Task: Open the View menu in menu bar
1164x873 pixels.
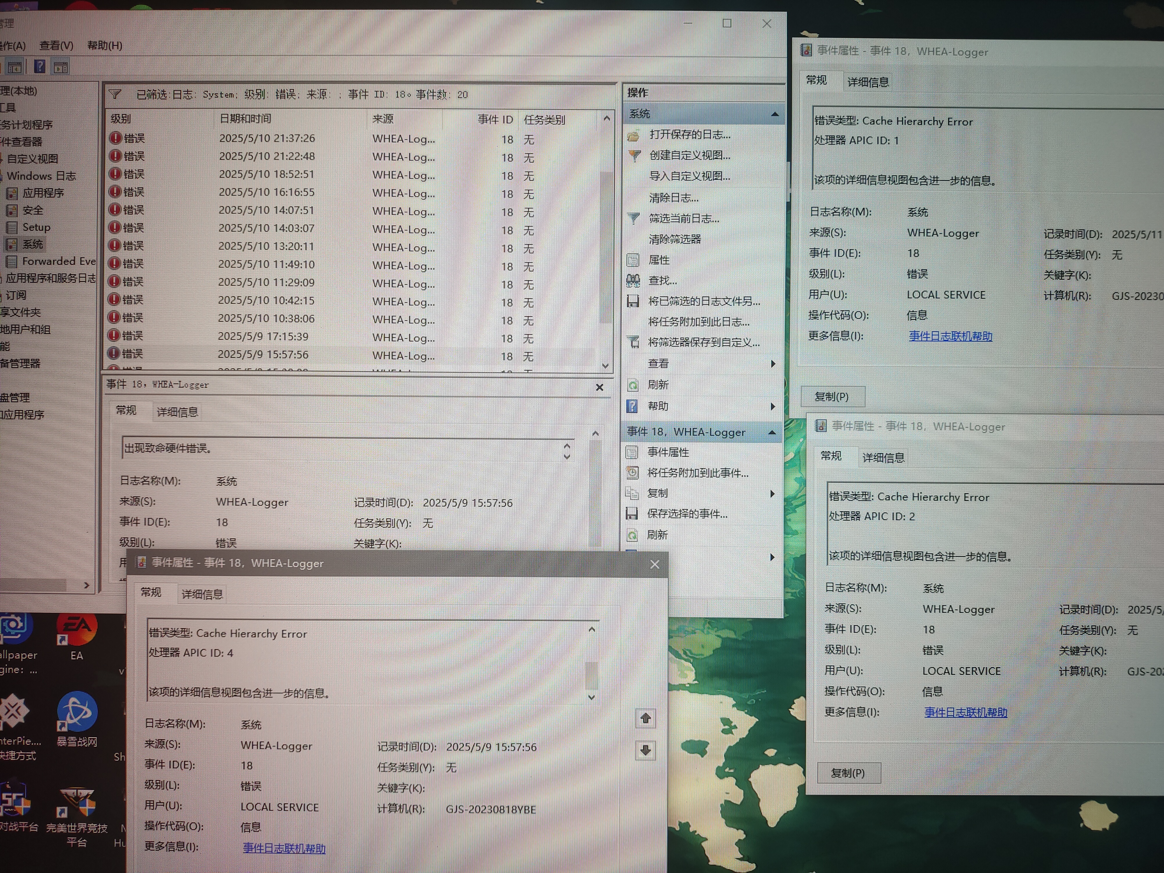Action: click(56, 46)
